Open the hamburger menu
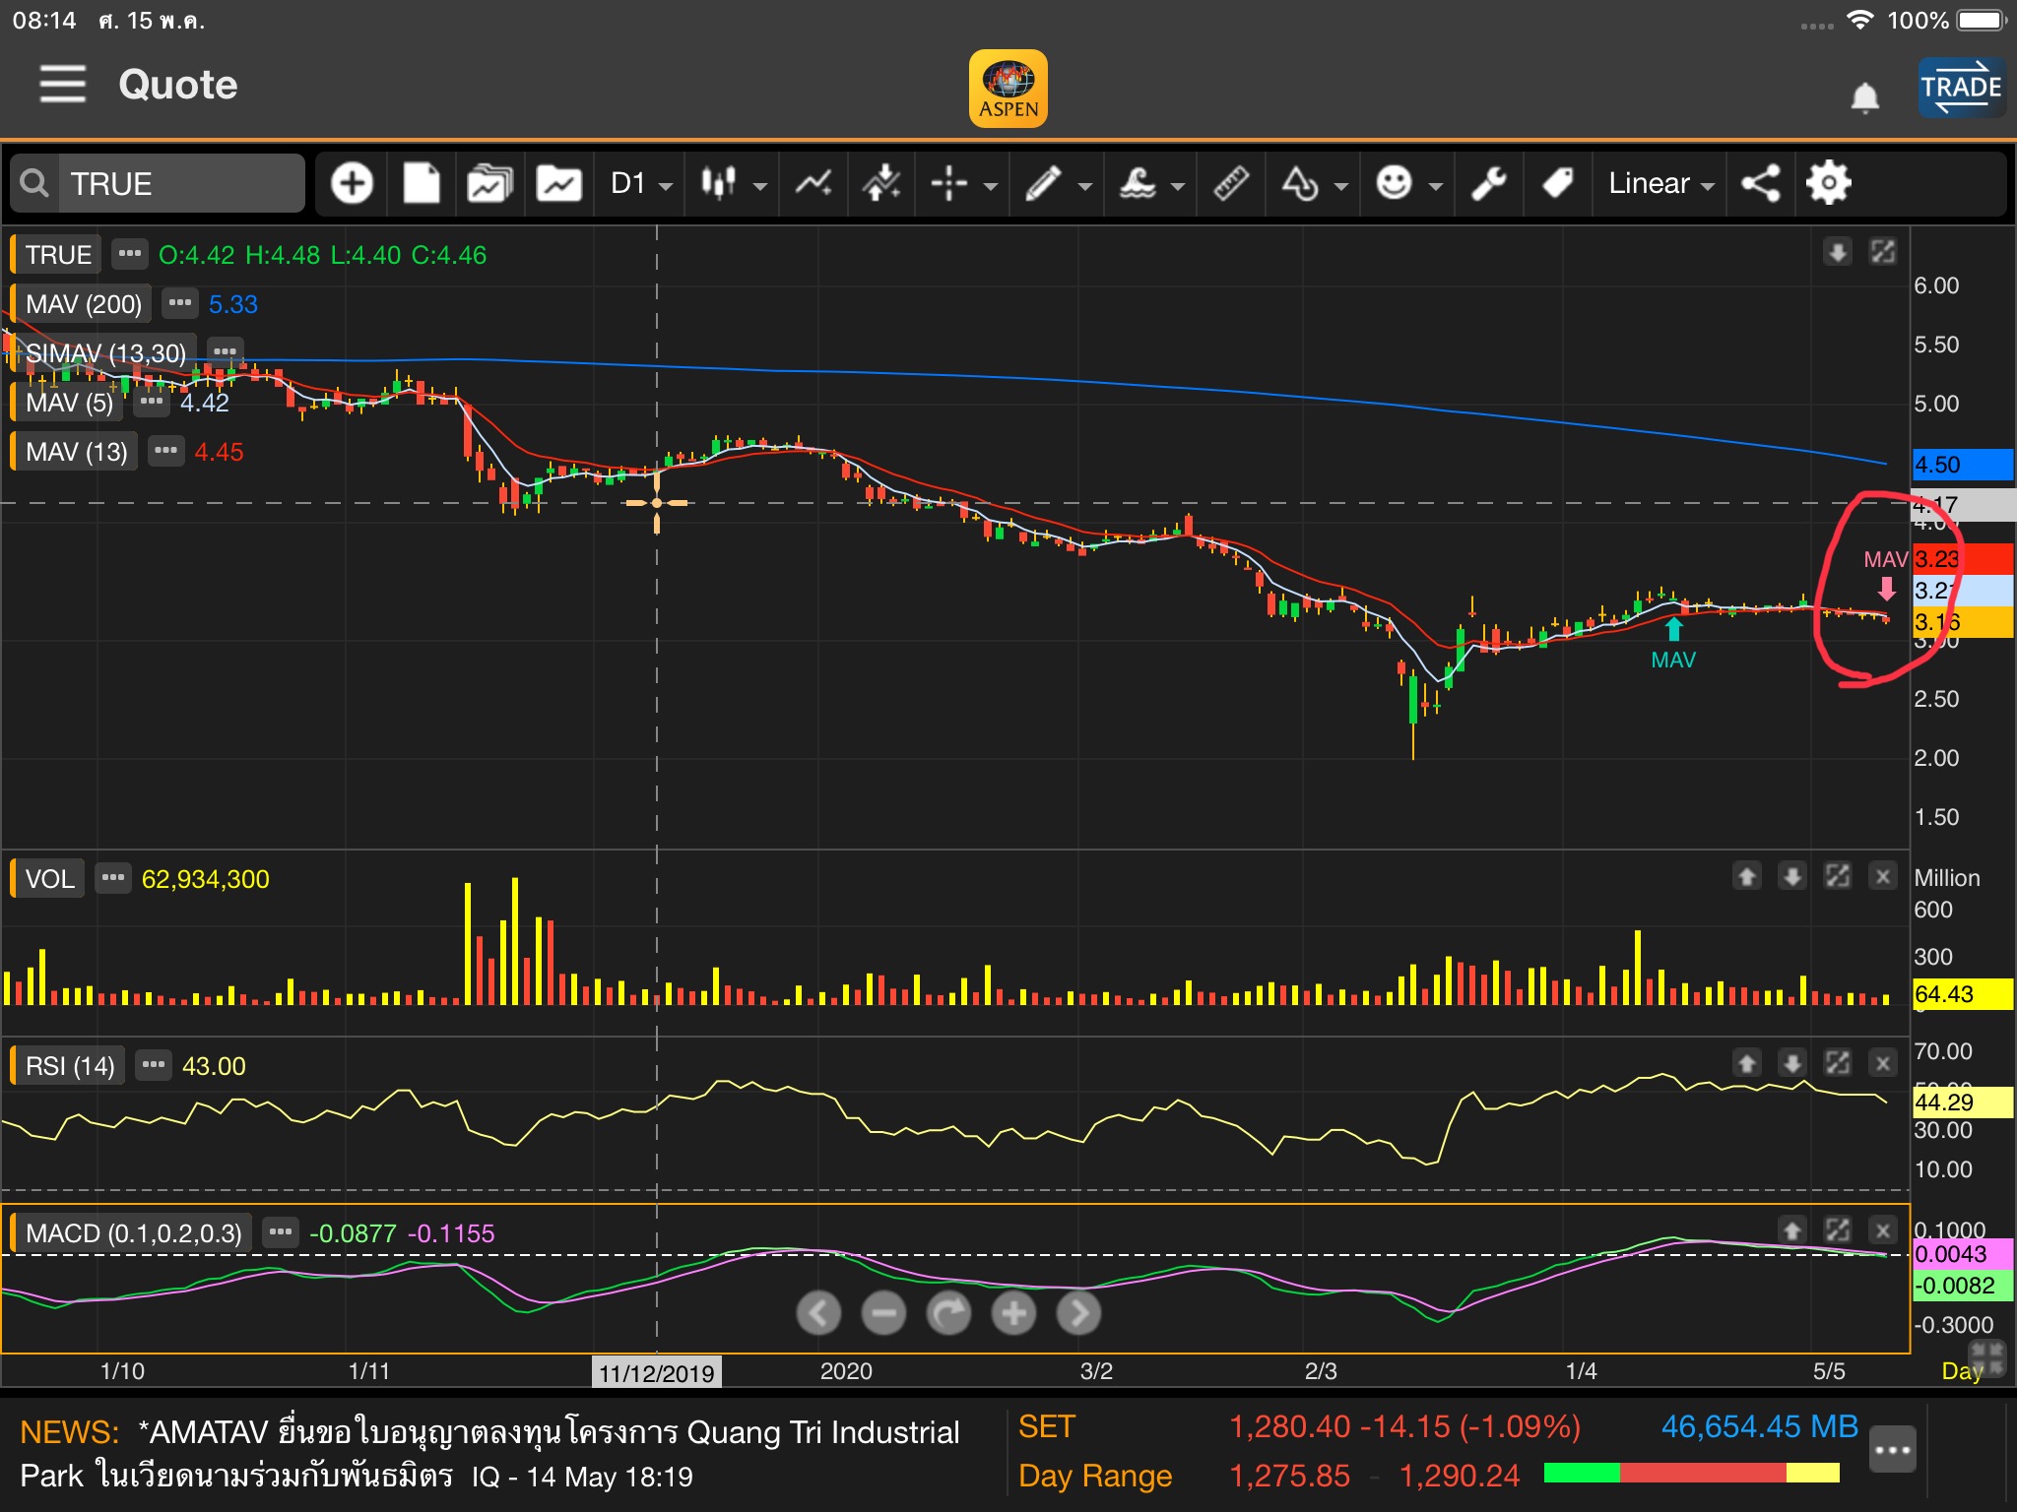 point(62,85)
